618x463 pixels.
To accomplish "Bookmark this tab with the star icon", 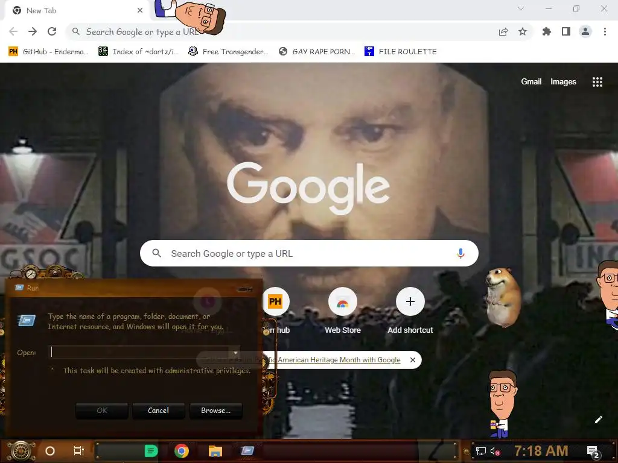I will point(523,31).
